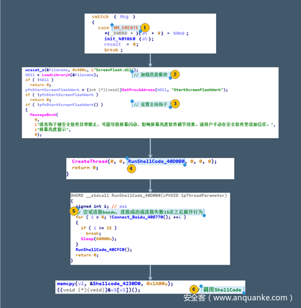Screen dimensions: 301x308
Task: Select the "esi" register comment
Action: pyautogui.click(x=123, y=206)
